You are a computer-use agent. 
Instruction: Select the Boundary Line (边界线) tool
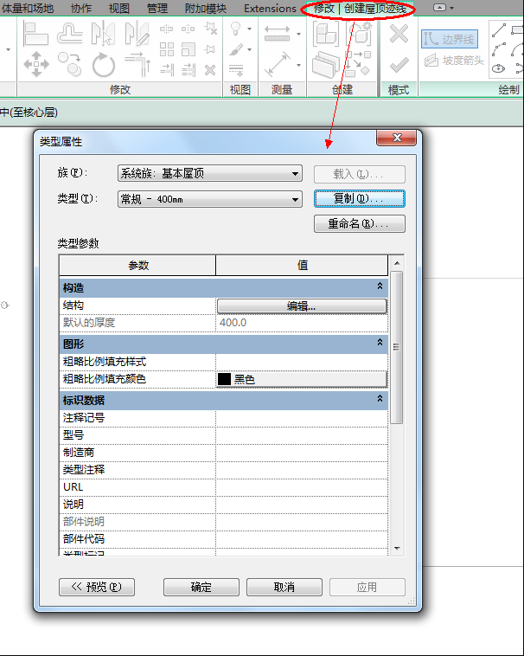point(450,39)
